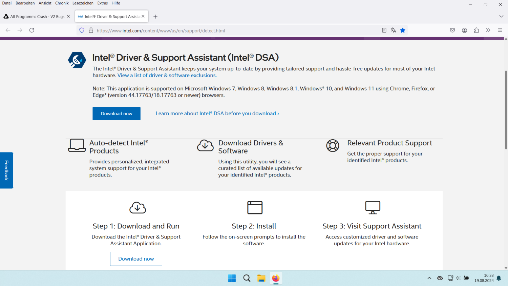The image size is (508, 286).
Task: Click the blue Download now button
Action: (x=117, y=114)
